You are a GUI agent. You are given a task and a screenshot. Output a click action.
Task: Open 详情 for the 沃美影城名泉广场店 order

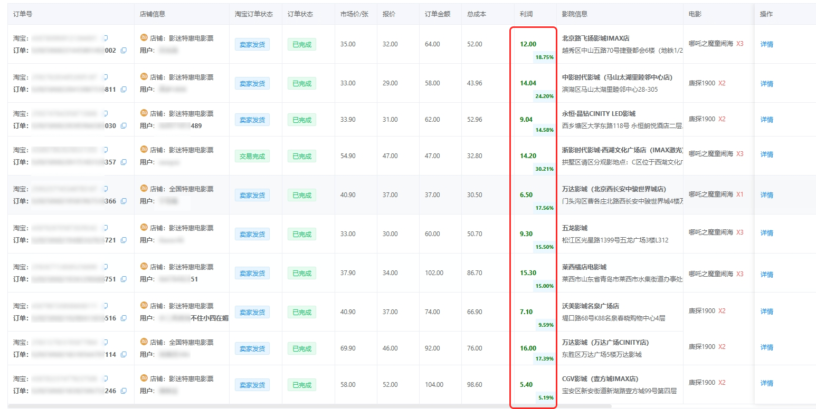[x=767, y=311]
